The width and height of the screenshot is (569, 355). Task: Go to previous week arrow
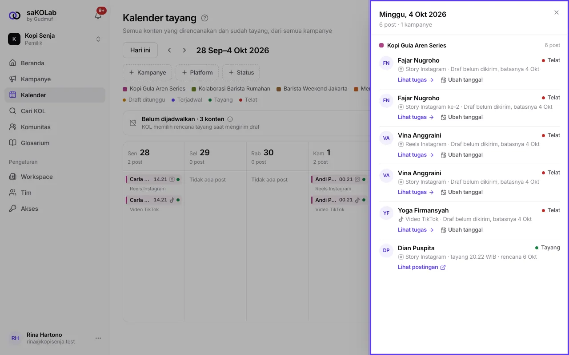pyautogui.click(x=169, y=50)
